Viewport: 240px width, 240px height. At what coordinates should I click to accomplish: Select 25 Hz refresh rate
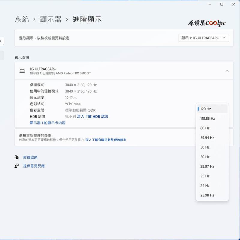point(212,176)
